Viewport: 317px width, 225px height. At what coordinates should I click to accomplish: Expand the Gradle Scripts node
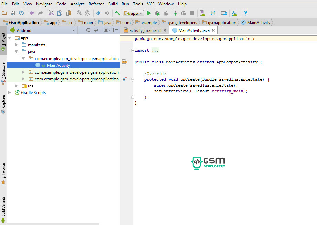(x=10, y=93)
